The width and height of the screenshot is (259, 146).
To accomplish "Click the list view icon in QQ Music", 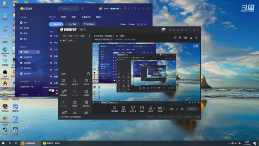I will pos(139,24).
